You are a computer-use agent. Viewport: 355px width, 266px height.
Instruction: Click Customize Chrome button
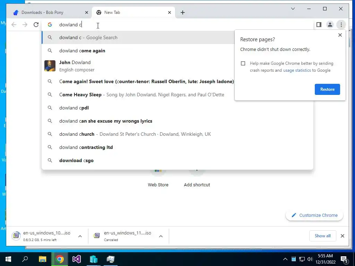(314, 215)
